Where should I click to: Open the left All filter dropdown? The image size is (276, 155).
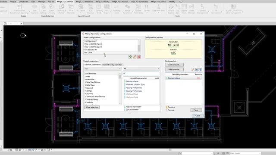click(x=103, y=69)
